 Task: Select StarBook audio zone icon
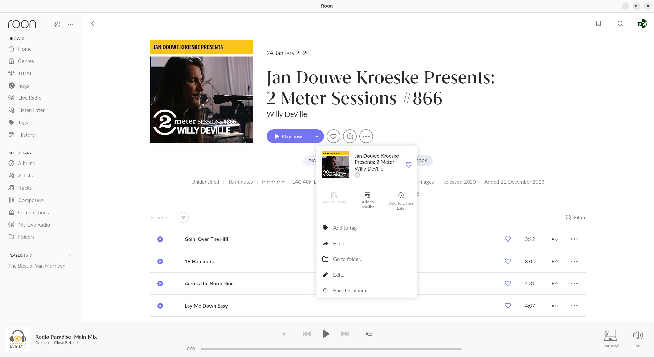pos(610,335)
